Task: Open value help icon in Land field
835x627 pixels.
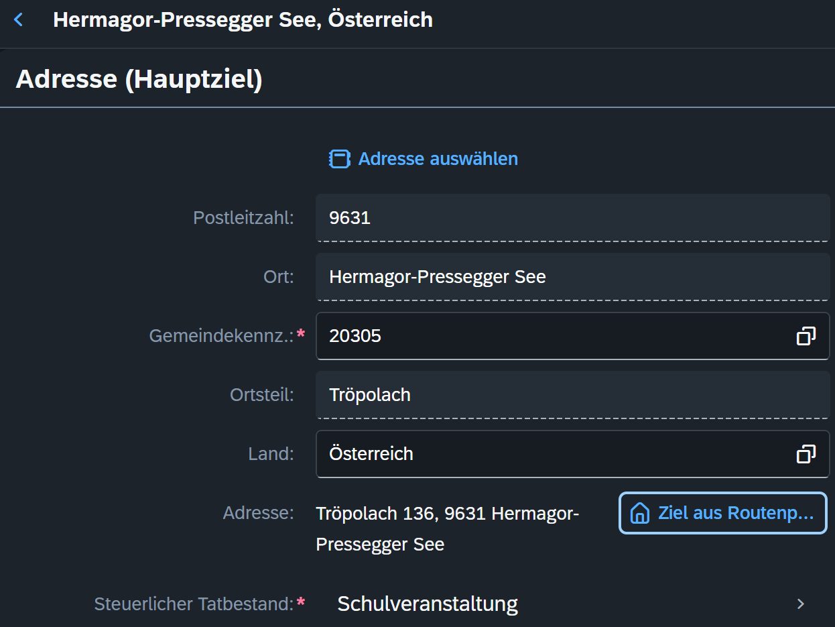Action: coord(806,454)
